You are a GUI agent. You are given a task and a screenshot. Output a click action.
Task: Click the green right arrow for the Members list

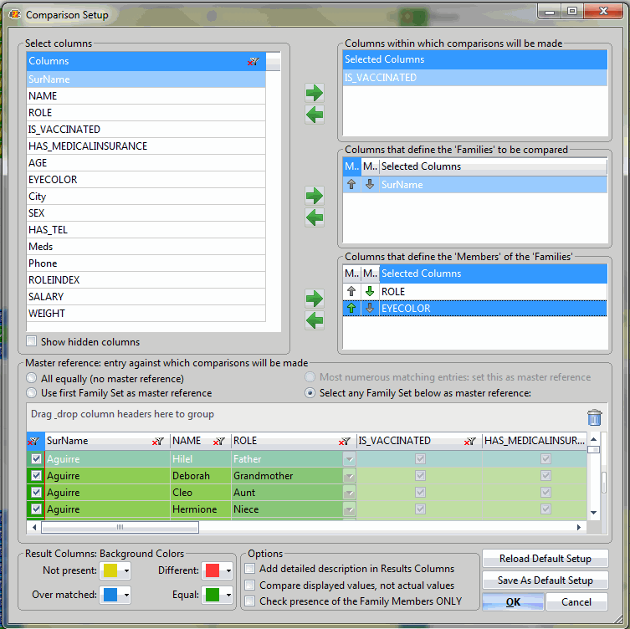[315, 299]
